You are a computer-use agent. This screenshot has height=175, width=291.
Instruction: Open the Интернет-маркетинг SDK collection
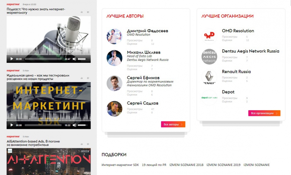[x=120, y=165]
